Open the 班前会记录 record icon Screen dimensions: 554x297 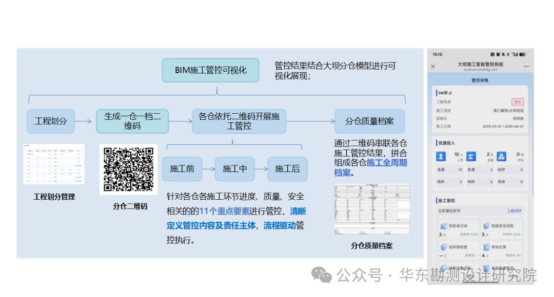click(x=443, y=226)
